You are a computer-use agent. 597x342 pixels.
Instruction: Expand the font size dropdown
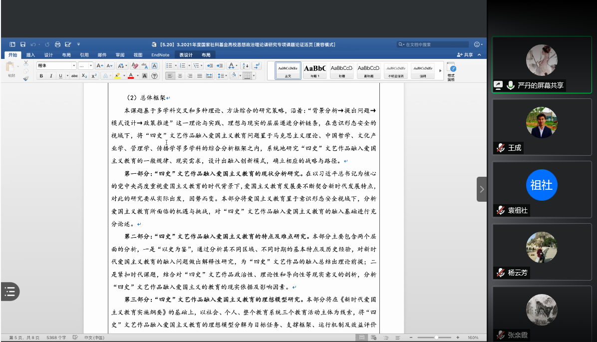91,65
